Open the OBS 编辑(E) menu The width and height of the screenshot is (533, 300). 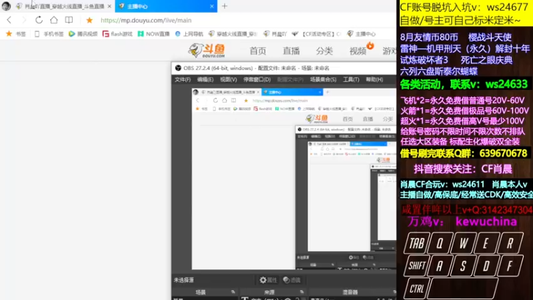[205, 79]
